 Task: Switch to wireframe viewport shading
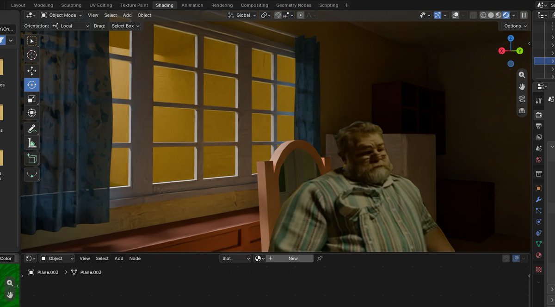tap(483, 15)
